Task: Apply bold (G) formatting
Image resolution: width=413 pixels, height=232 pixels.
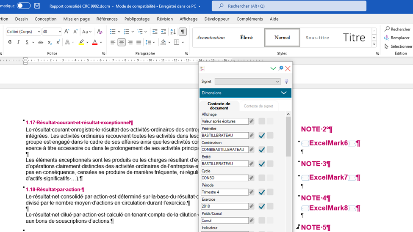Action: (x=10, y=42)
